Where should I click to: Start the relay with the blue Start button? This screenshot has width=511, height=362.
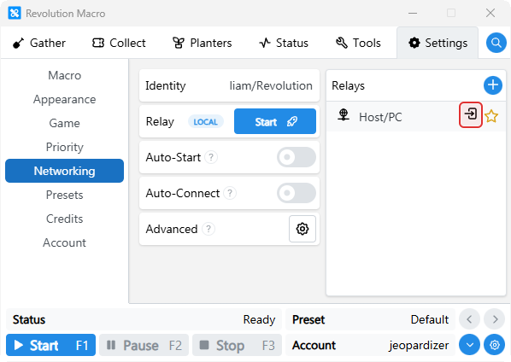point(275,121)
